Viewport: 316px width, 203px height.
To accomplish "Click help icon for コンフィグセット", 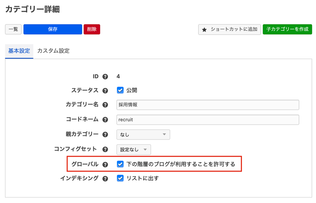I will pyautogui.click(x=105, y=149).
